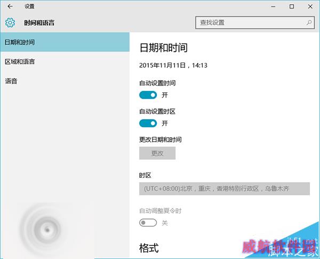Open the settings gear icon
This screenshot has height=259, width=320.
(x=10, y=22)
